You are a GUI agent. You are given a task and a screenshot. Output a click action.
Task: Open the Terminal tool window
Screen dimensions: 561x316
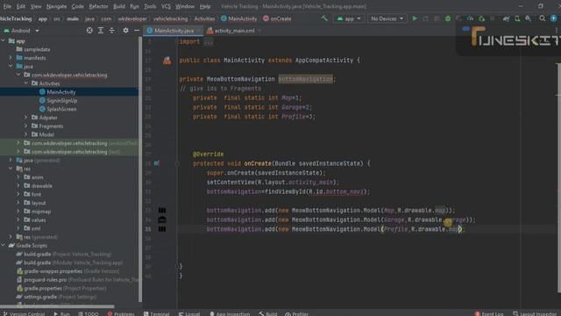tap(156, 313)
